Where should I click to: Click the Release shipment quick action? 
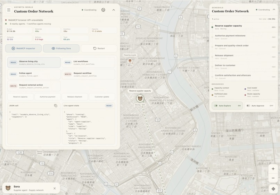pyautogui.click(x=75, y=97)
